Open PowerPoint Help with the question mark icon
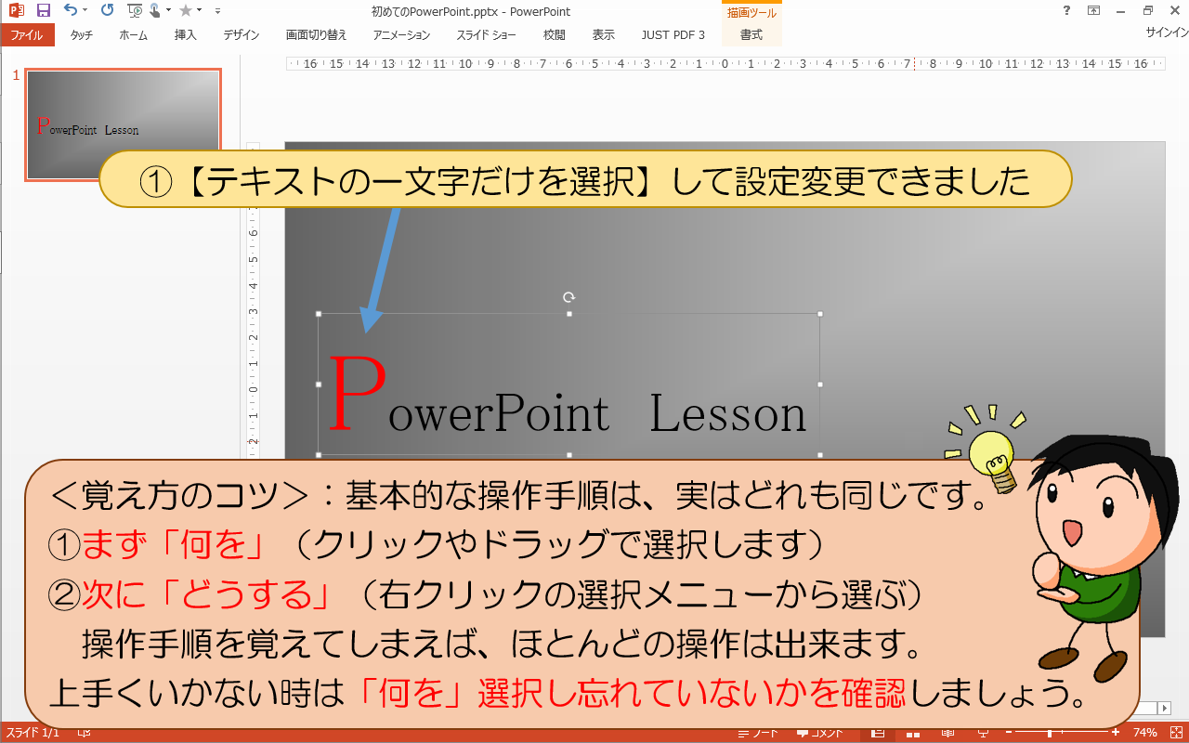The image size is (1189, 743). pos(1065,11)
